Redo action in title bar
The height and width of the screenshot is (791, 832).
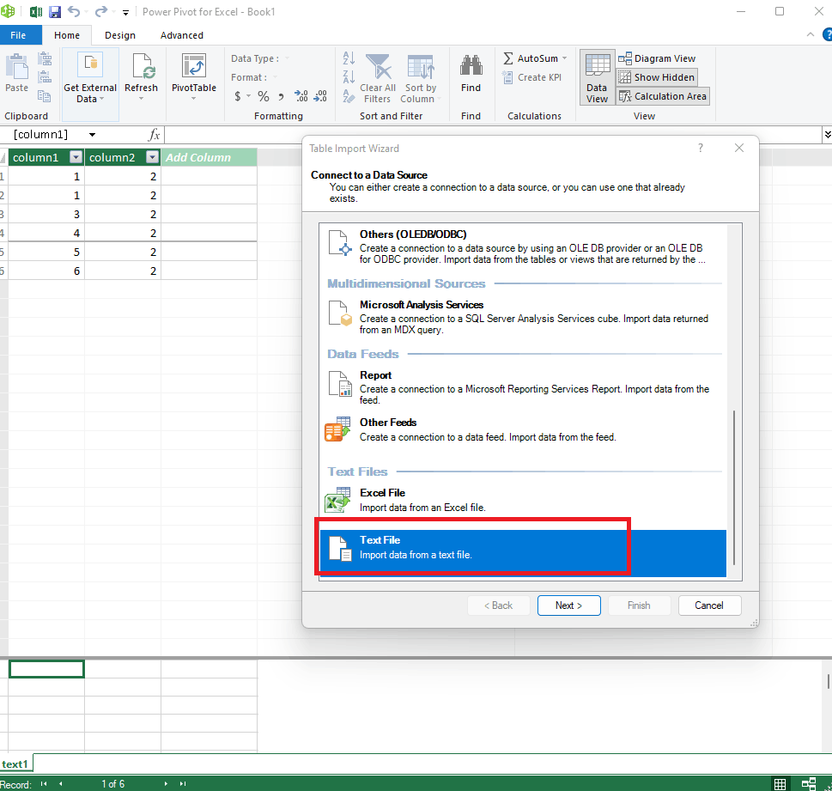[x=101, y=12]
